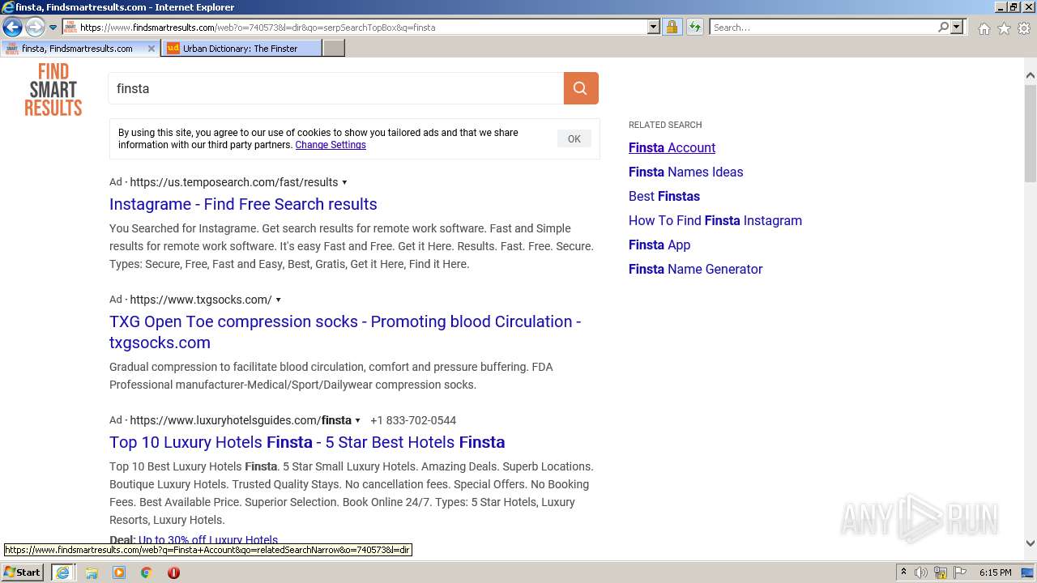
Task: Click Internet Explorer taskbar icon
Action: point(62,572)
